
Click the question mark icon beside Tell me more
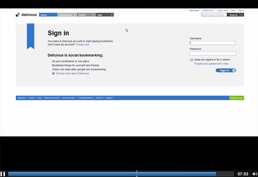click(x=53, y=74)
